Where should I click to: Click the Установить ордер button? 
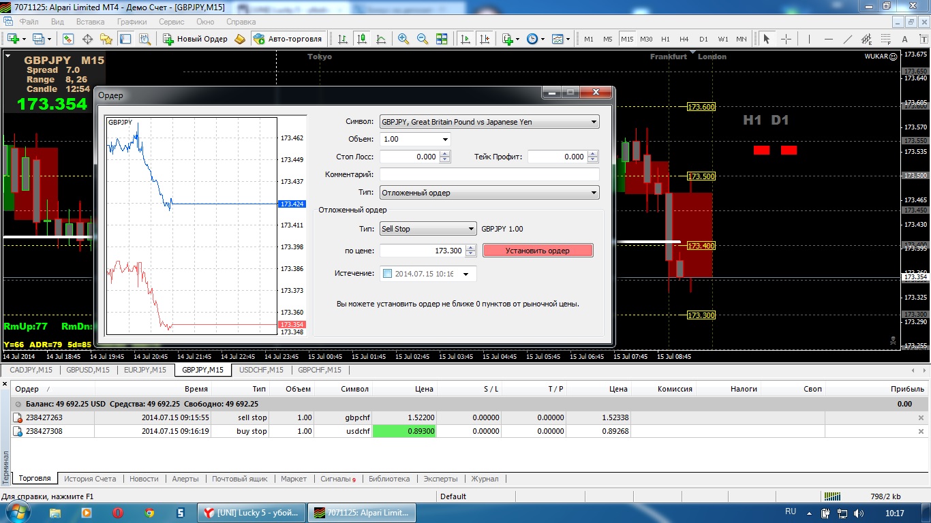click(538, 251)
